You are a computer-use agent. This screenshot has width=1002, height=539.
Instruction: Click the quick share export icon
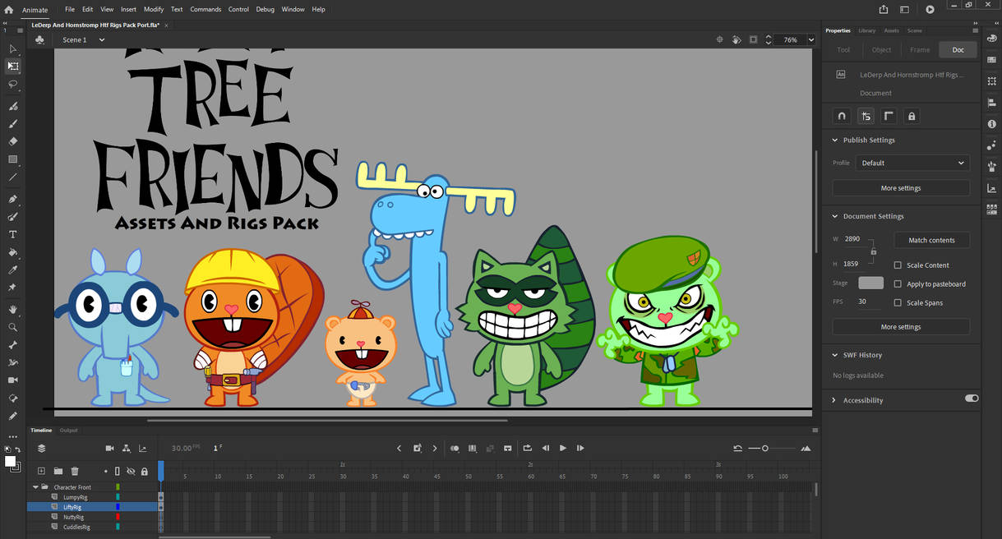884,10
